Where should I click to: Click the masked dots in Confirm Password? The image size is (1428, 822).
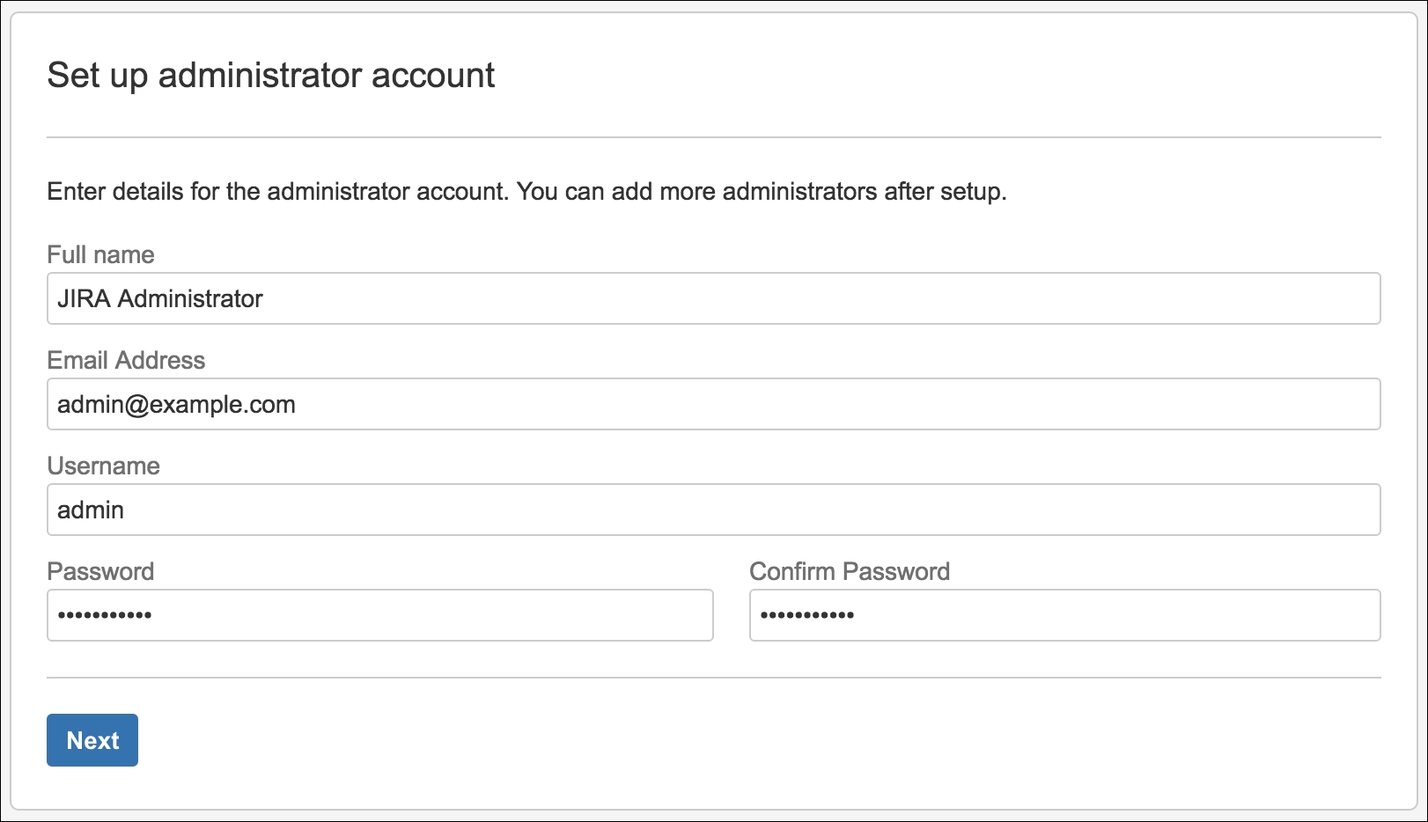807,615
